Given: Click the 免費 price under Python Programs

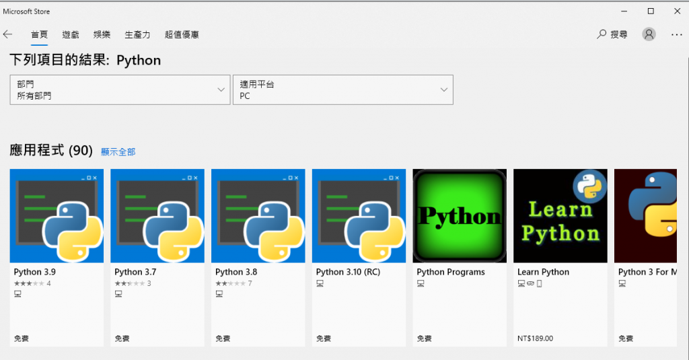Looking at the screenshot, I should pyautogui.click(x=424, y=338).
